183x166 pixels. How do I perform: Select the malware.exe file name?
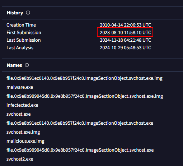click(20, 87)
